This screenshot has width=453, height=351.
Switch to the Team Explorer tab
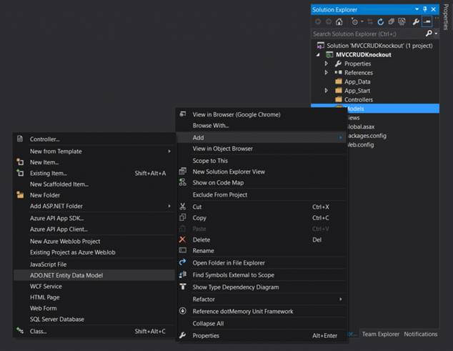380,334
